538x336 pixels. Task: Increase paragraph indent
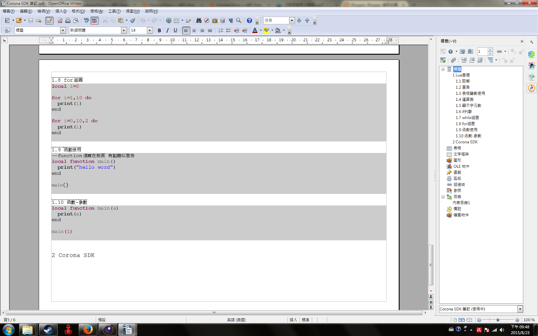click(245, 30)
